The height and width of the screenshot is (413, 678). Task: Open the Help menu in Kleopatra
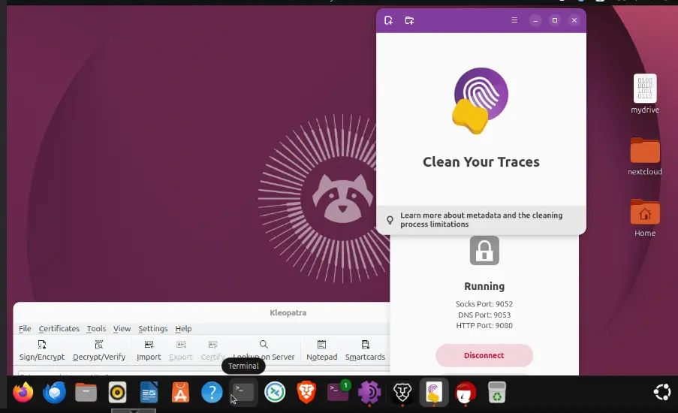183,329
